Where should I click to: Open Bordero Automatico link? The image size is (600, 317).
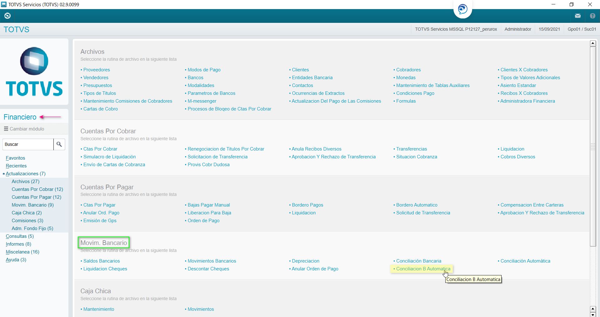[x=417, y=205]
